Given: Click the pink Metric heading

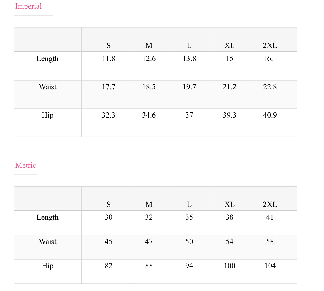Looking at the screenshot, I should (x=26, y=165).
